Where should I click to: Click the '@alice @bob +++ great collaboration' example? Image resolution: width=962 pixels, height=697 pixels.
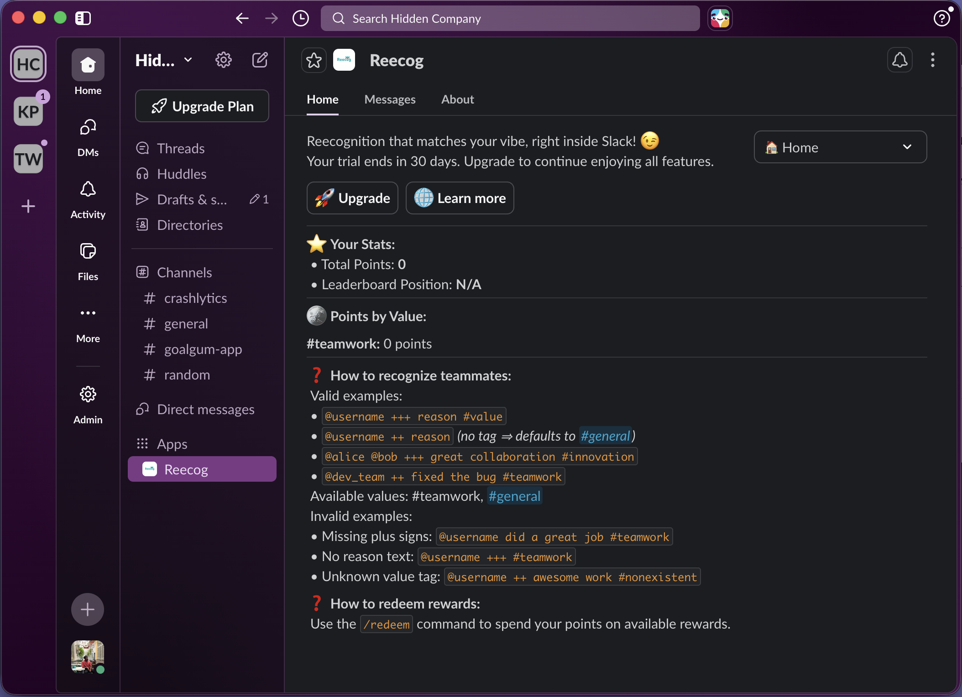(480, 457)
